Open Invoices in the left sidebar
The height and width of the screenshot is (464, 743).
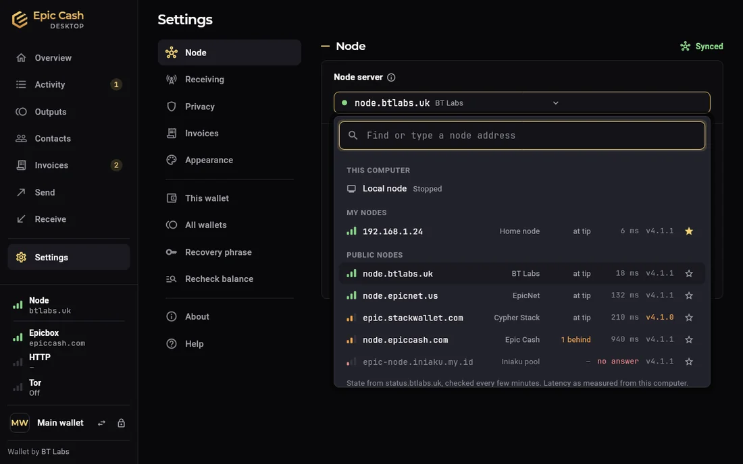[69, 165]
